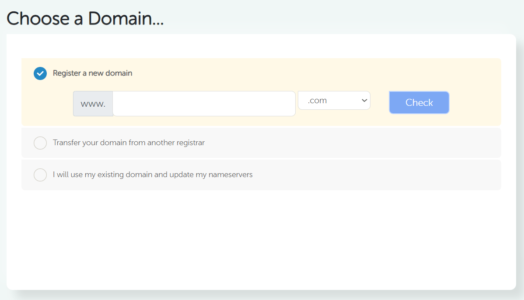Image resolution: width=524 pixels, height=300 pixels.
Task: Click the Choose a Domain heading
Action: [x=84, y=18]
